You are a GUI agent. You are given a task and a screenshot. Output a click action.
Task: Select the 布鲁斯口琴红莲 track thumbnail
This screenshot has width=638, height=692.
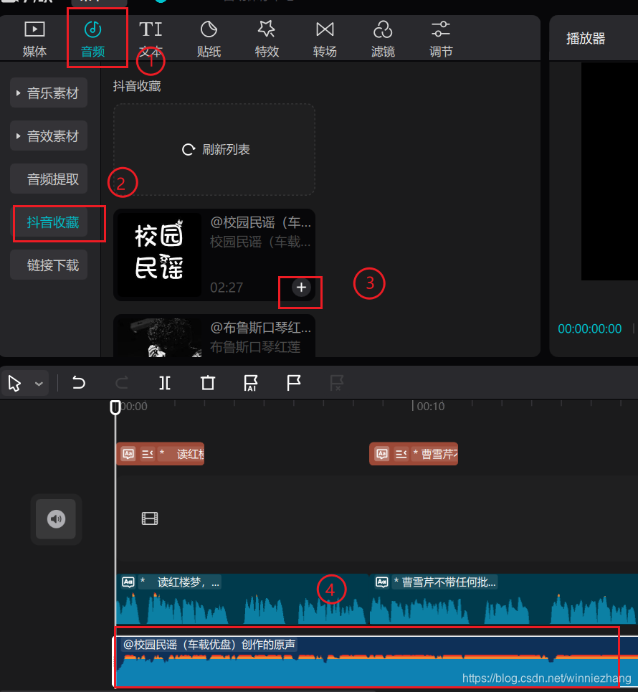click(159, 337)
